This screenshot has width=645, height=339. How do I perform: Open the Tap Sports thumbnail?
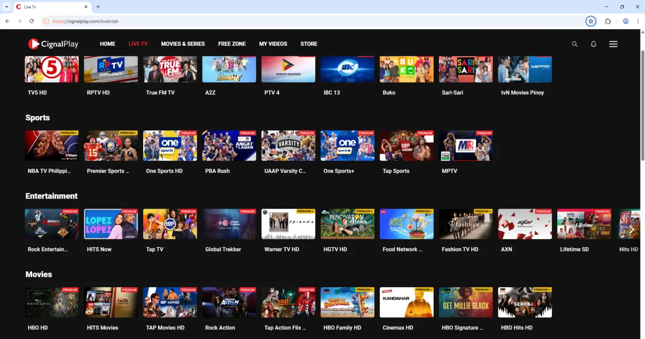click(x=407, y=146)
